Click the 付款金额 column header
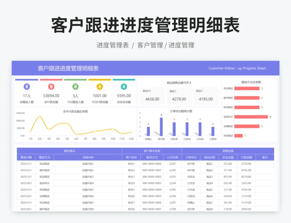Viewport: 291px width, 223px height. pyautogui.click(x=246, y=157)
